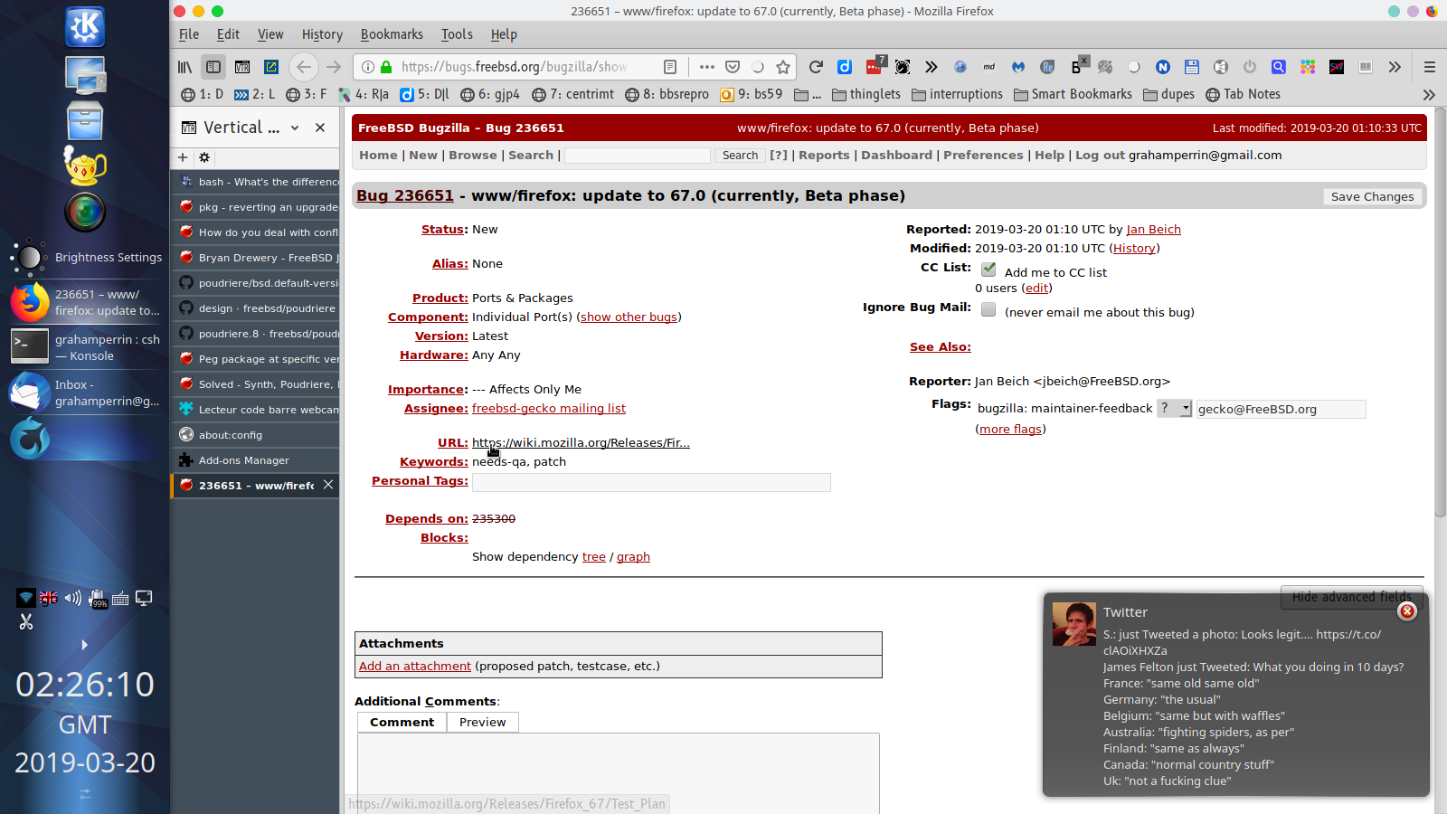Dismiss the Twitter notification popup
This screenshot has height=814, width=1447.
[1407, 611]
